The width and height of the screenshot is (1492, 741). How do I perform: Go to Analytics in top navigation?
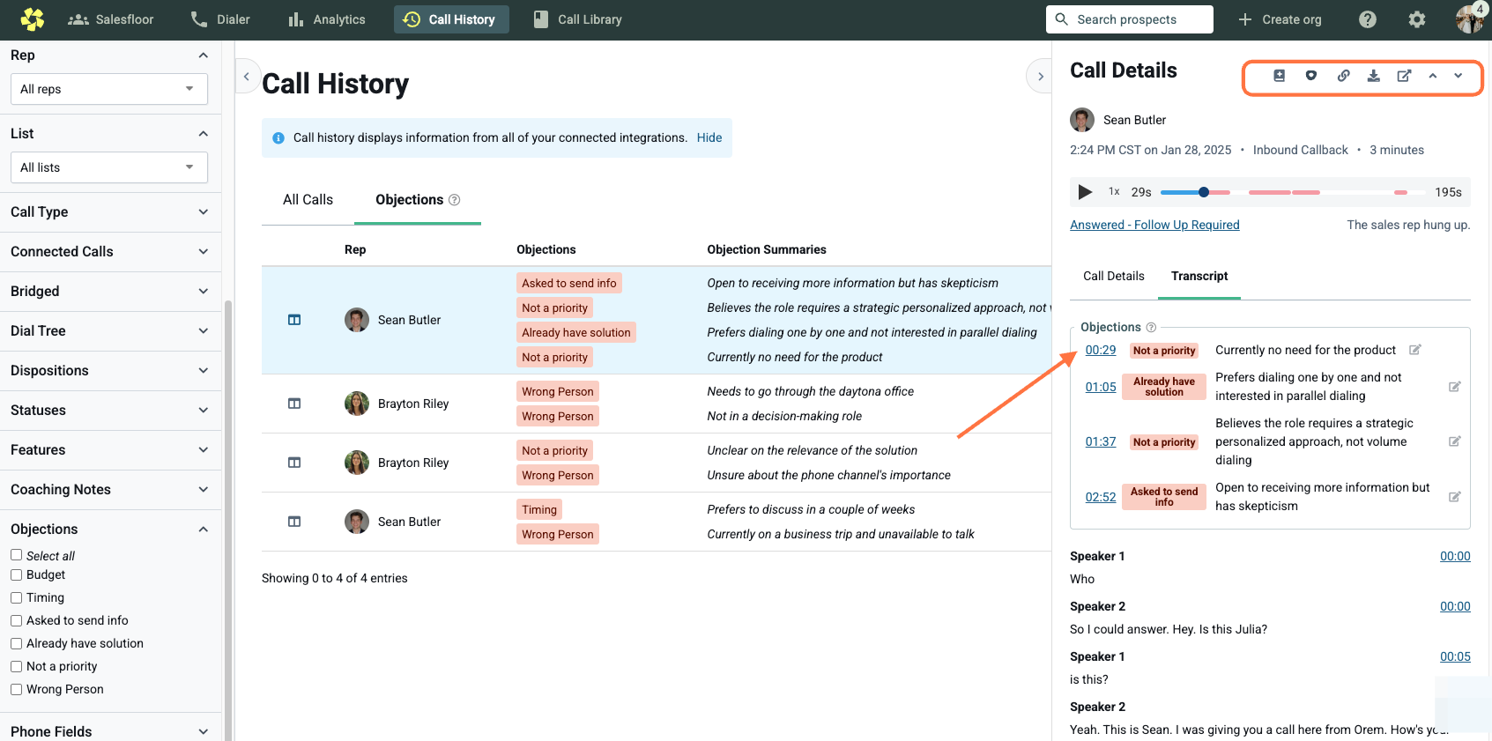pyautogui.click(x=327, y=19)
